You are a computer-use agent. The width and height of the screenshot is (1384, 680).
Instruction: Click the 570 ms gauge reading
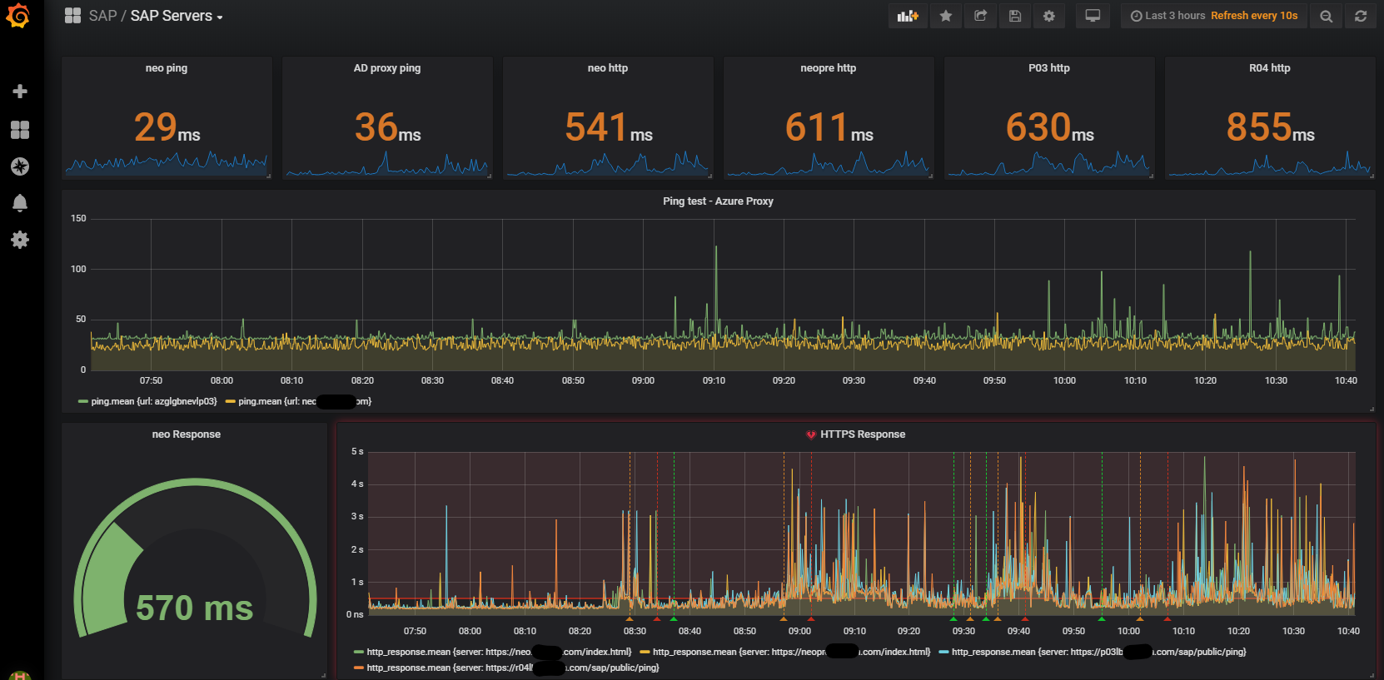click(194, 608)
